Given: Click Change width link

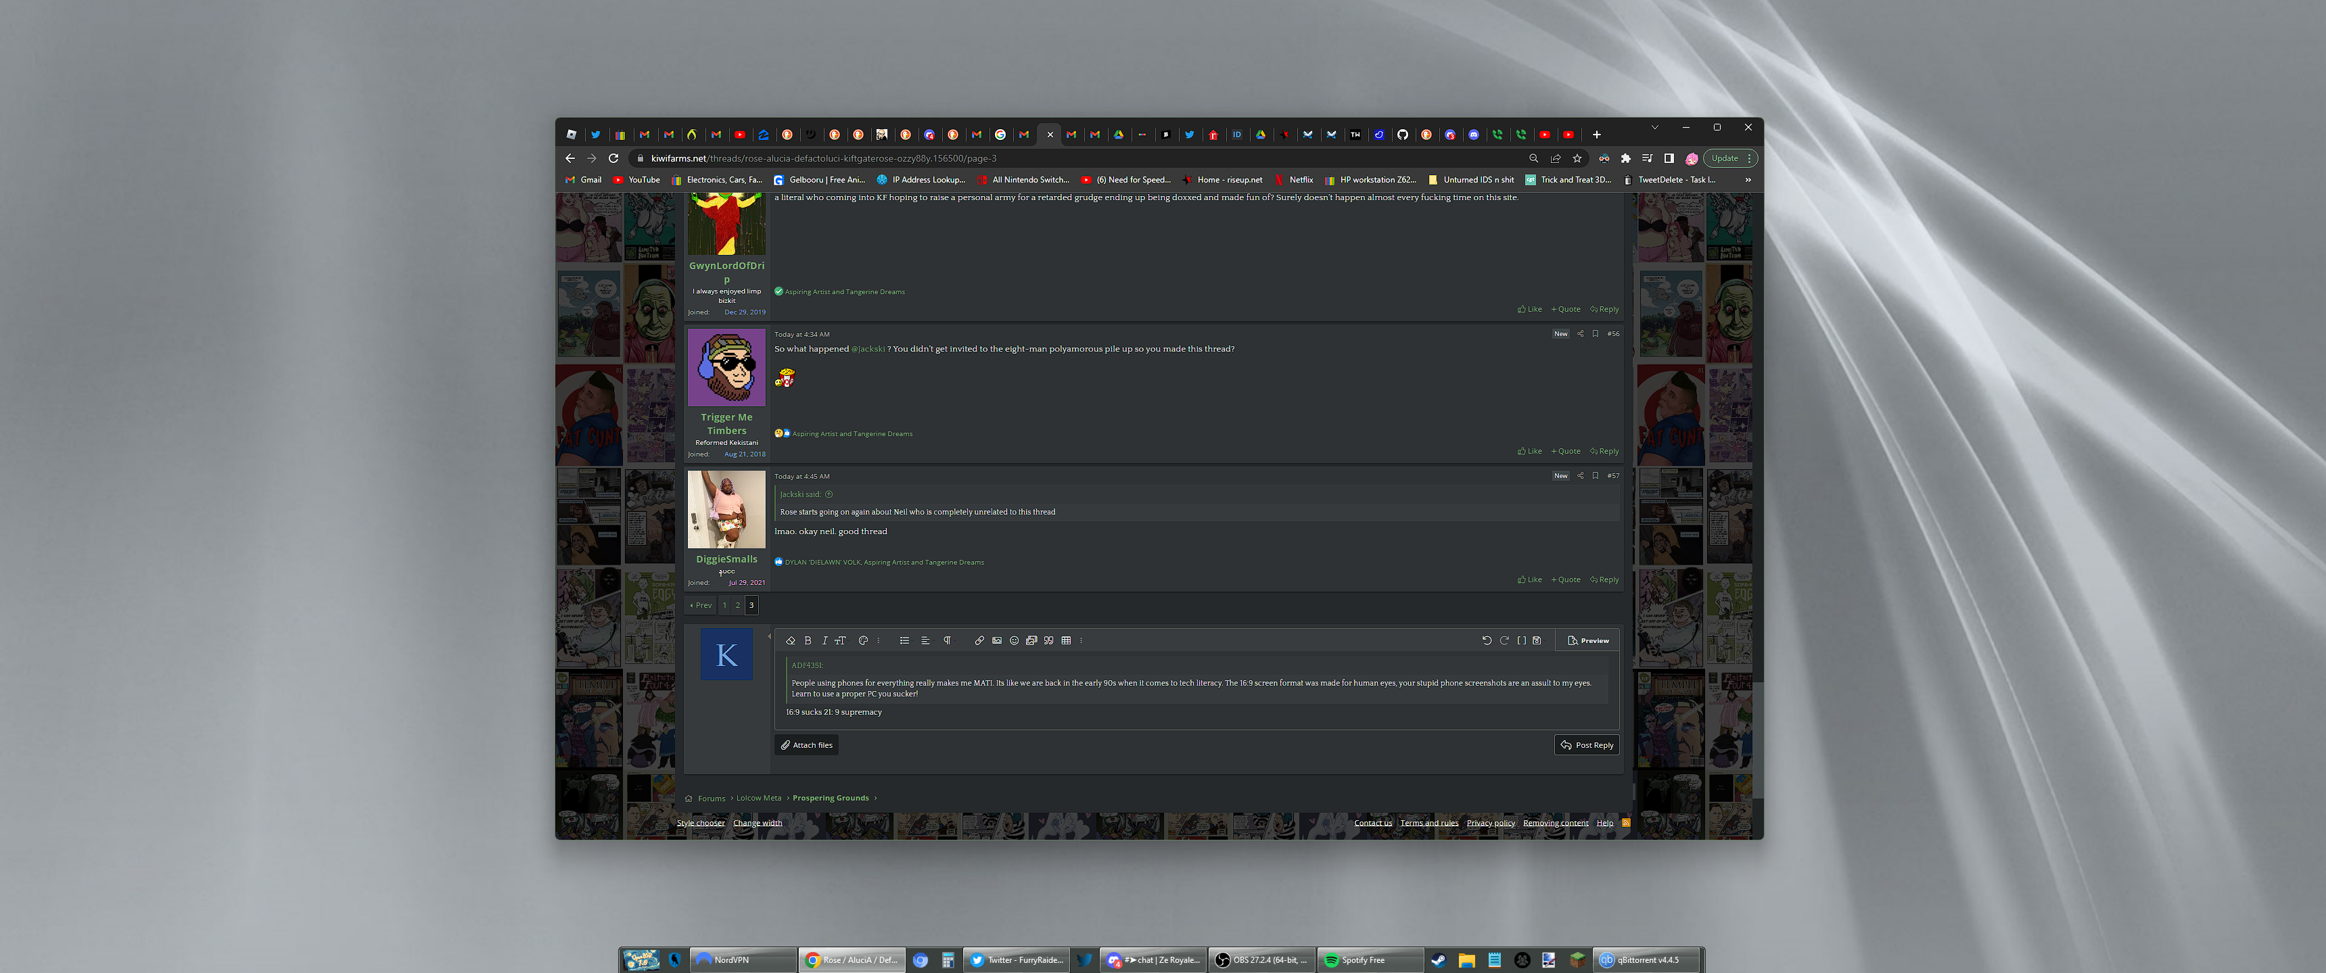Looking at the screenshot, I should point(758,823).
